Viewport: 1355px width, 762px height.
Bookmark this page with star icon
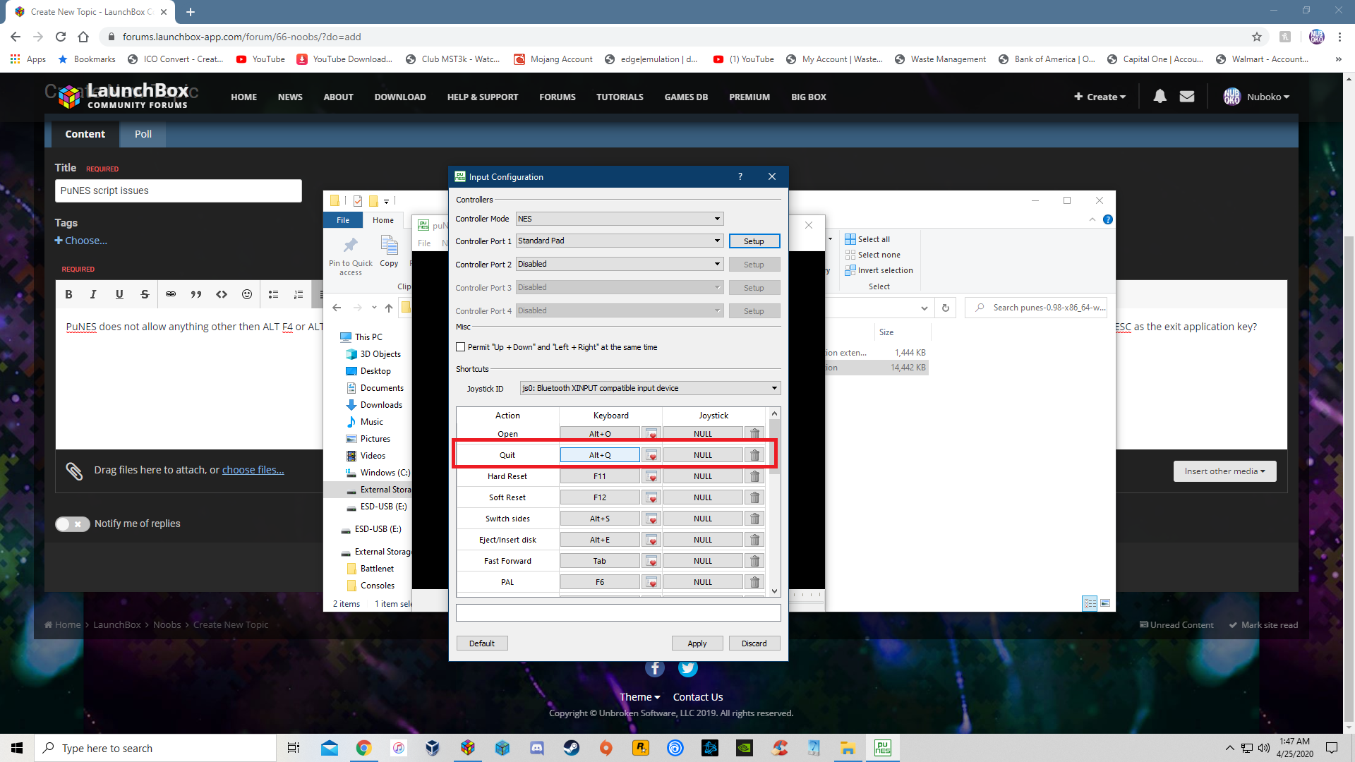click(x=1257, y=37)
